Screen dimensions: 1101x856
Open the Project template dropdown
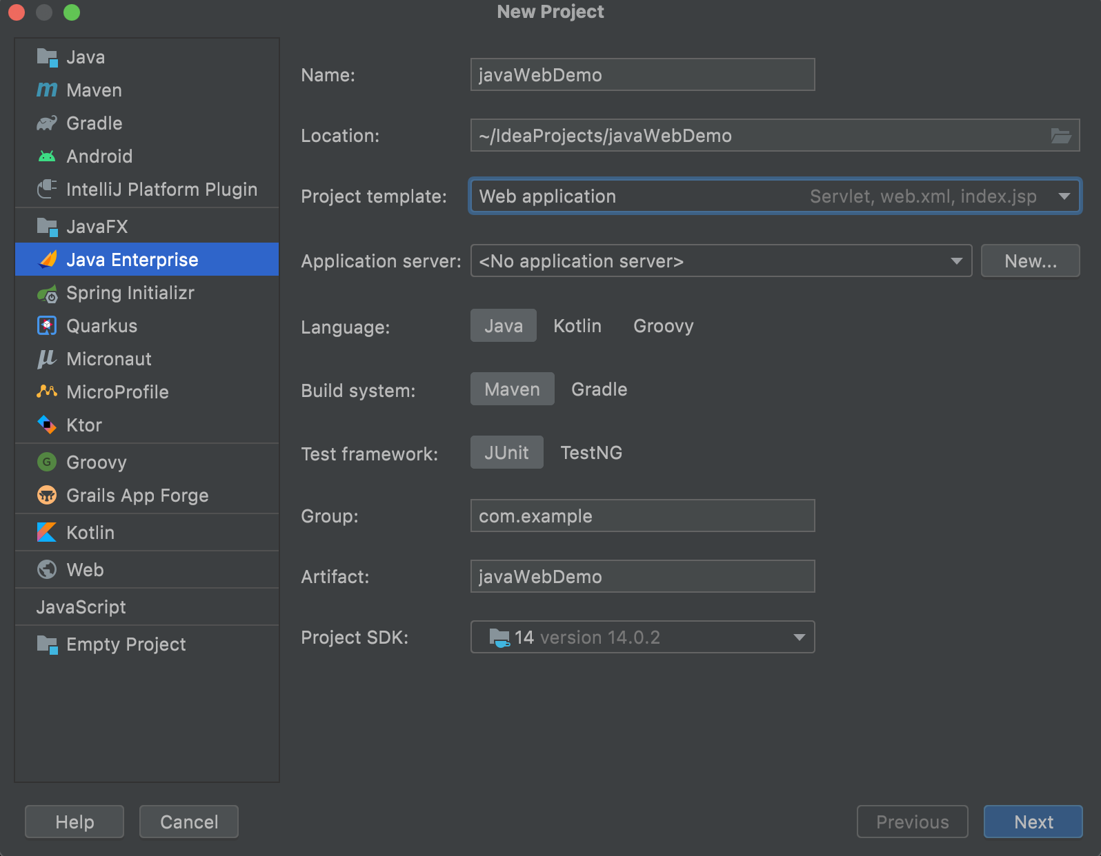click(775, 196)
